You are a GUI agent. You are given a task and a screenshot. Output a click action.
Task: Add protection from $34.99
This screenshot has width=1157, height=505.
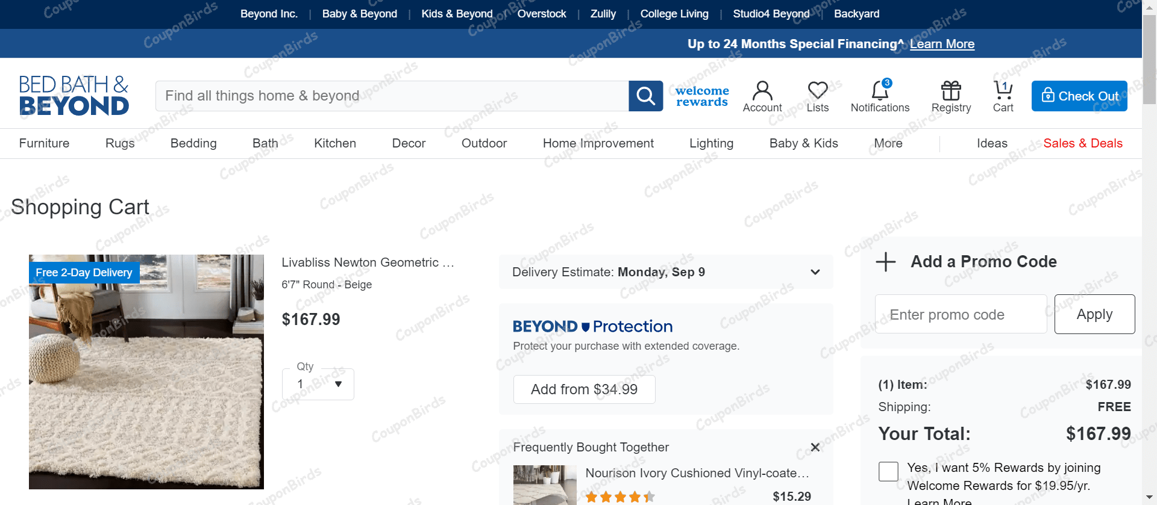pyautogui.click(x=584, y=389)
